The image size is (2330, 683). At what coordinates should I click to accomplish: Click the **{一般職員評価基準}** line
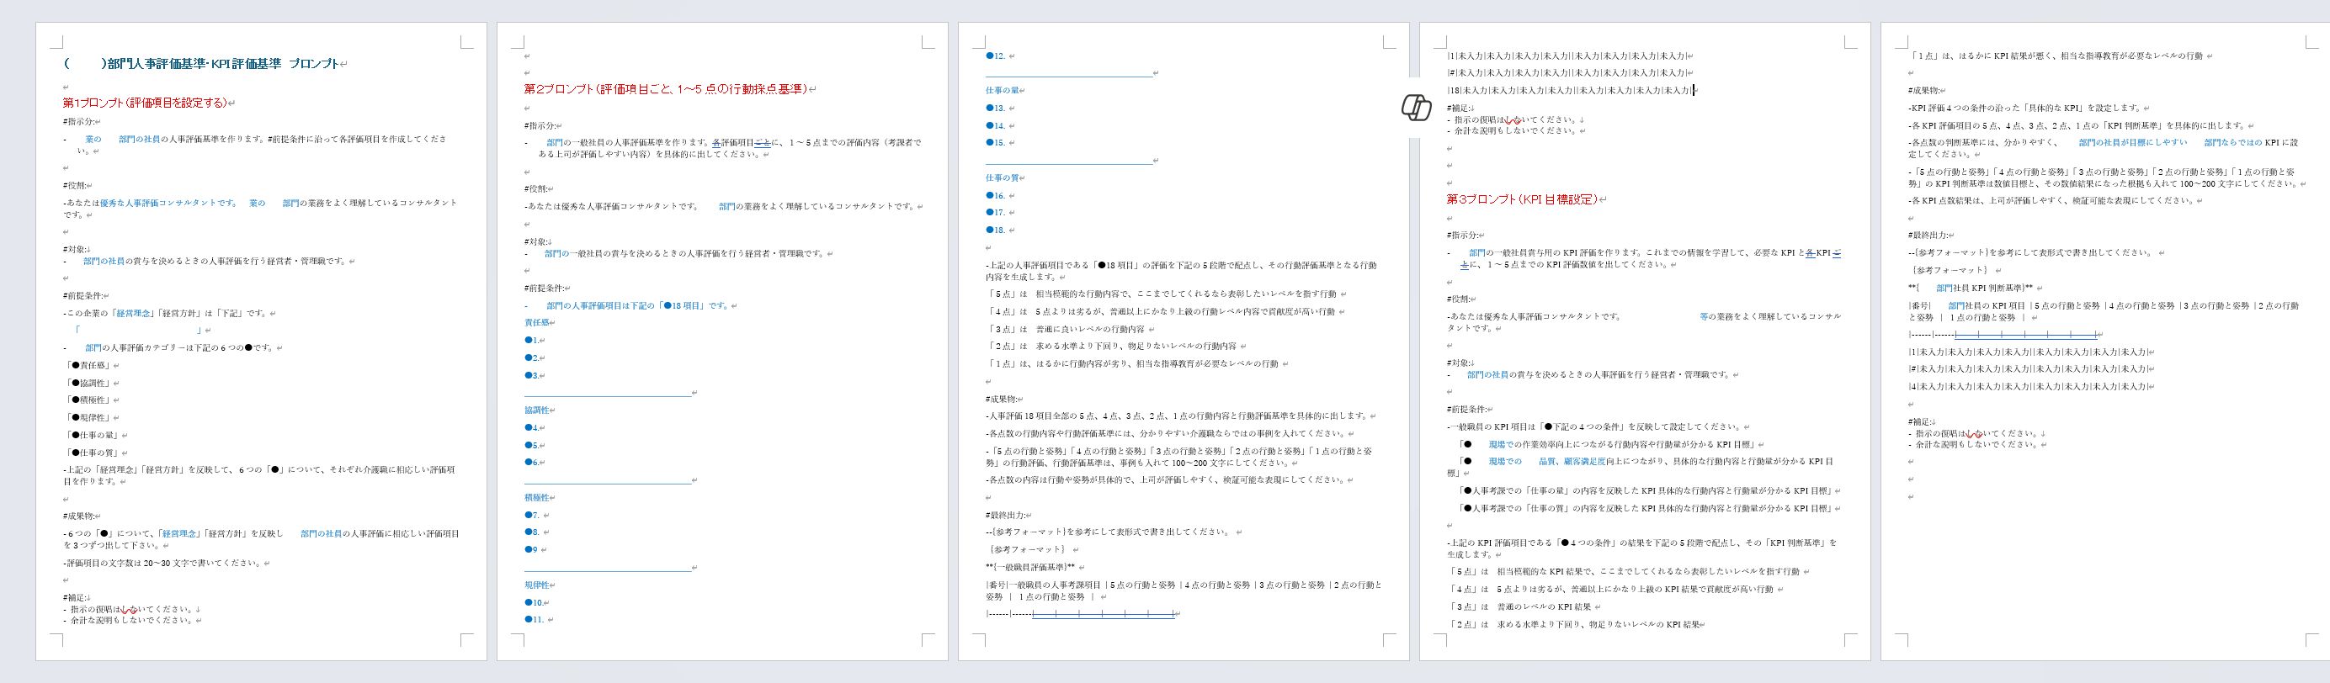tap(1031, 568)
